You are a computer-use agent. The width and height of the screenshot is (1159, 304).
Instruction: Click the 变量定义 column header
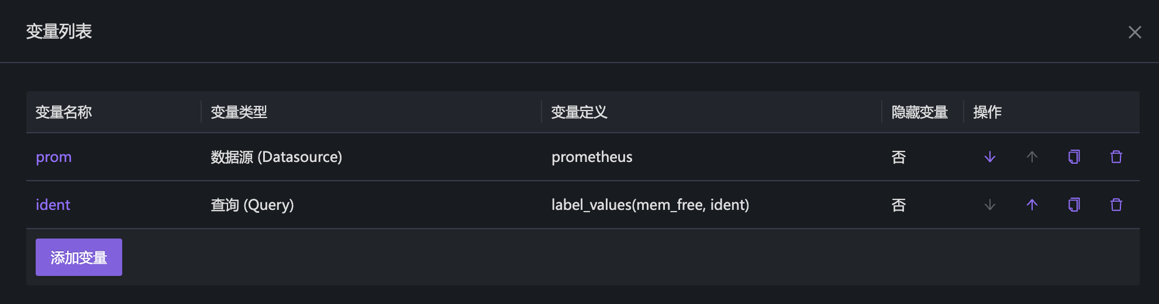click(x=579, y=112)
